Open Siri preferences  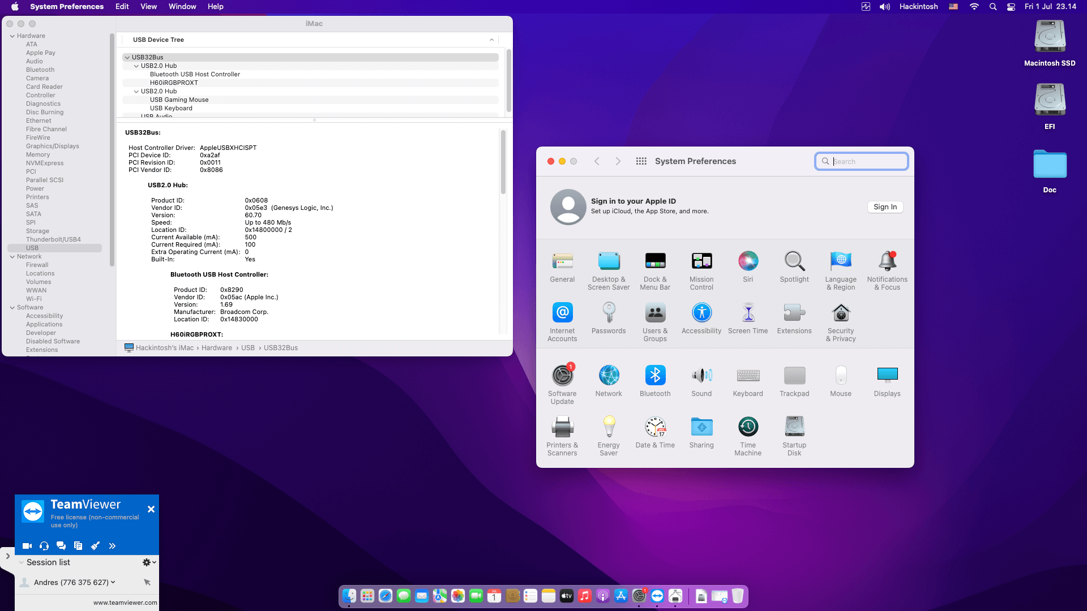pos(748,267)
